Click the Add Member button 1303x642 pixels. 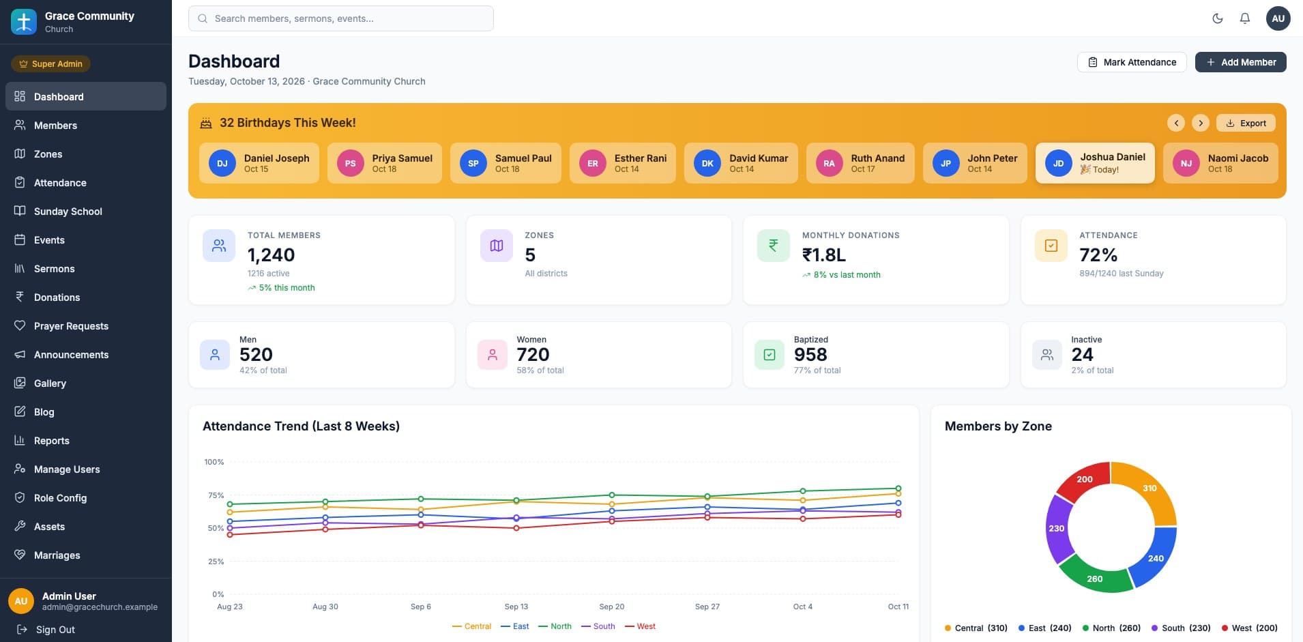pyautogui.click(x=1241, y=62)
